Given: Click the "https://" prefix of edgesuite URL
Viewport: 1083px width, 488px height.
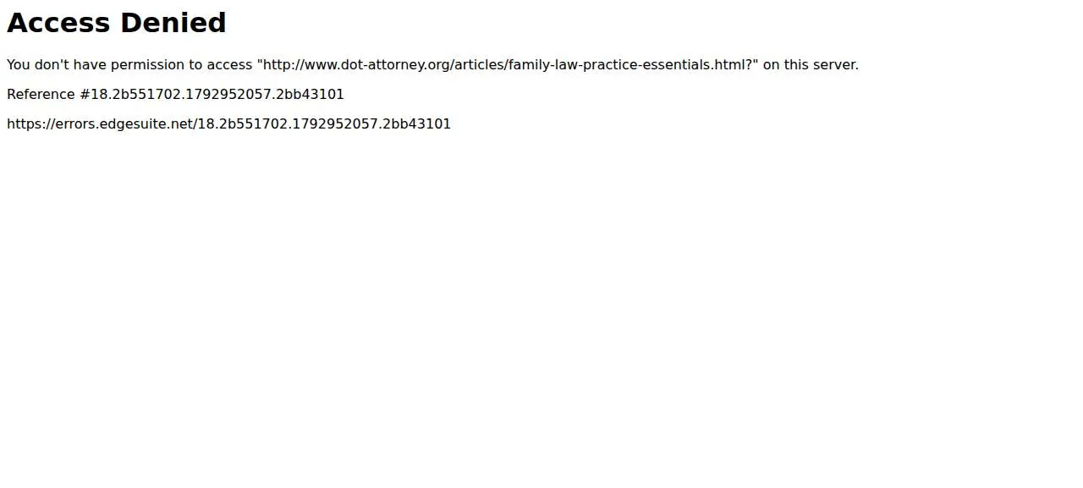Looking at the screenshot, I should click(x=28, y=124).
